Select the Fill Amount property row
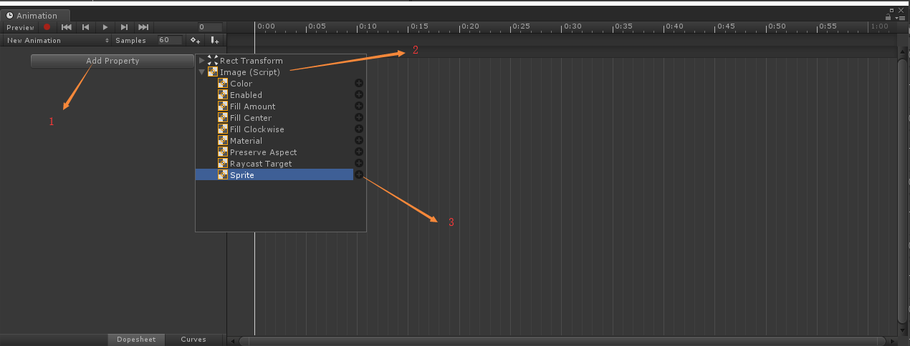The image size is (910, 346). tap(274, 107)
